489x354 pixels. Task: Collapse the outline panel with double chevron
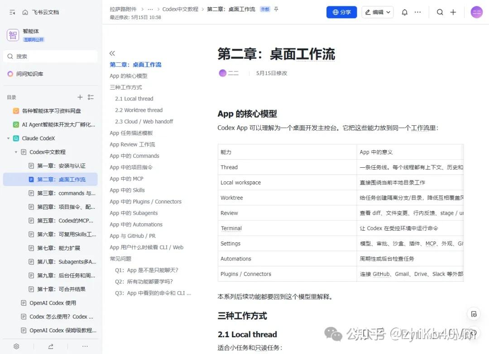(112, 53)
